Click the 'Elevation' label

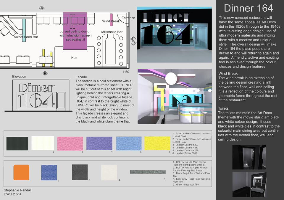click(x=19, y=77)
